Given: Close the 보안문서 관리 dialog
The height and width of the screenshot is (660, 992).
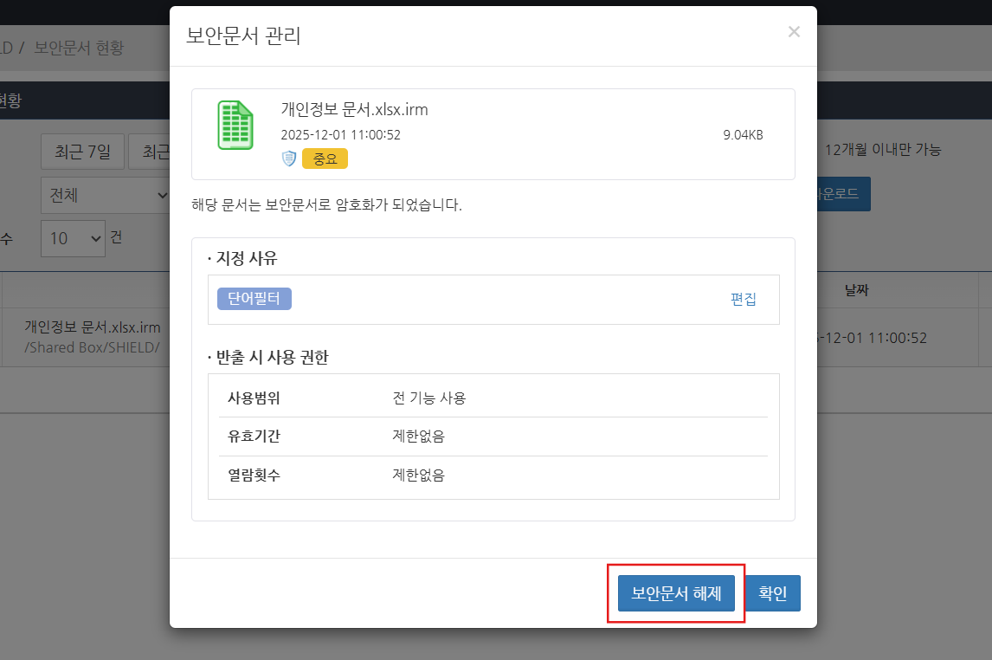Looking at the screenshot, I should point(794,32).
